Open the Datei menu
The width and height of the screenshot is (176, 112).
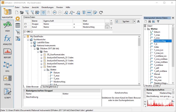[17, 8]
